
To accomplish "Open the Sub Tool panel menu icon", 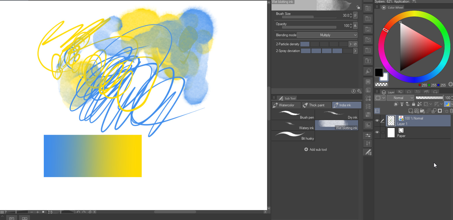I will [274, 98].
